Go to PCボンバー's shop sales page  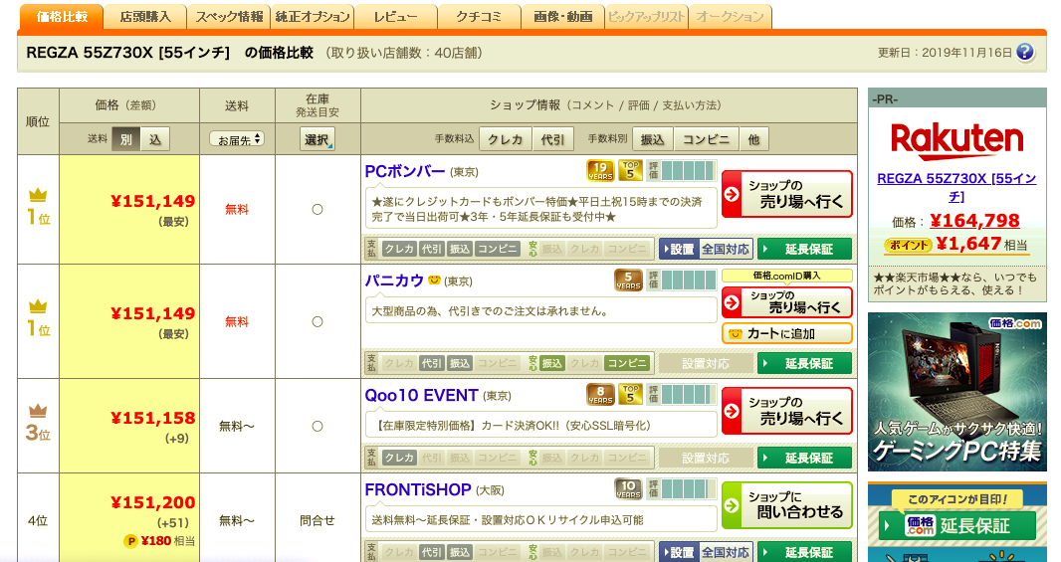pos(787,194)
